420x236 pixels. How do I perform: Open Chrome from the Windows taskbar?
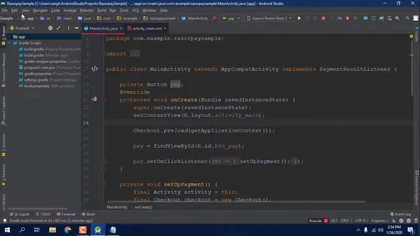point(68,230)
